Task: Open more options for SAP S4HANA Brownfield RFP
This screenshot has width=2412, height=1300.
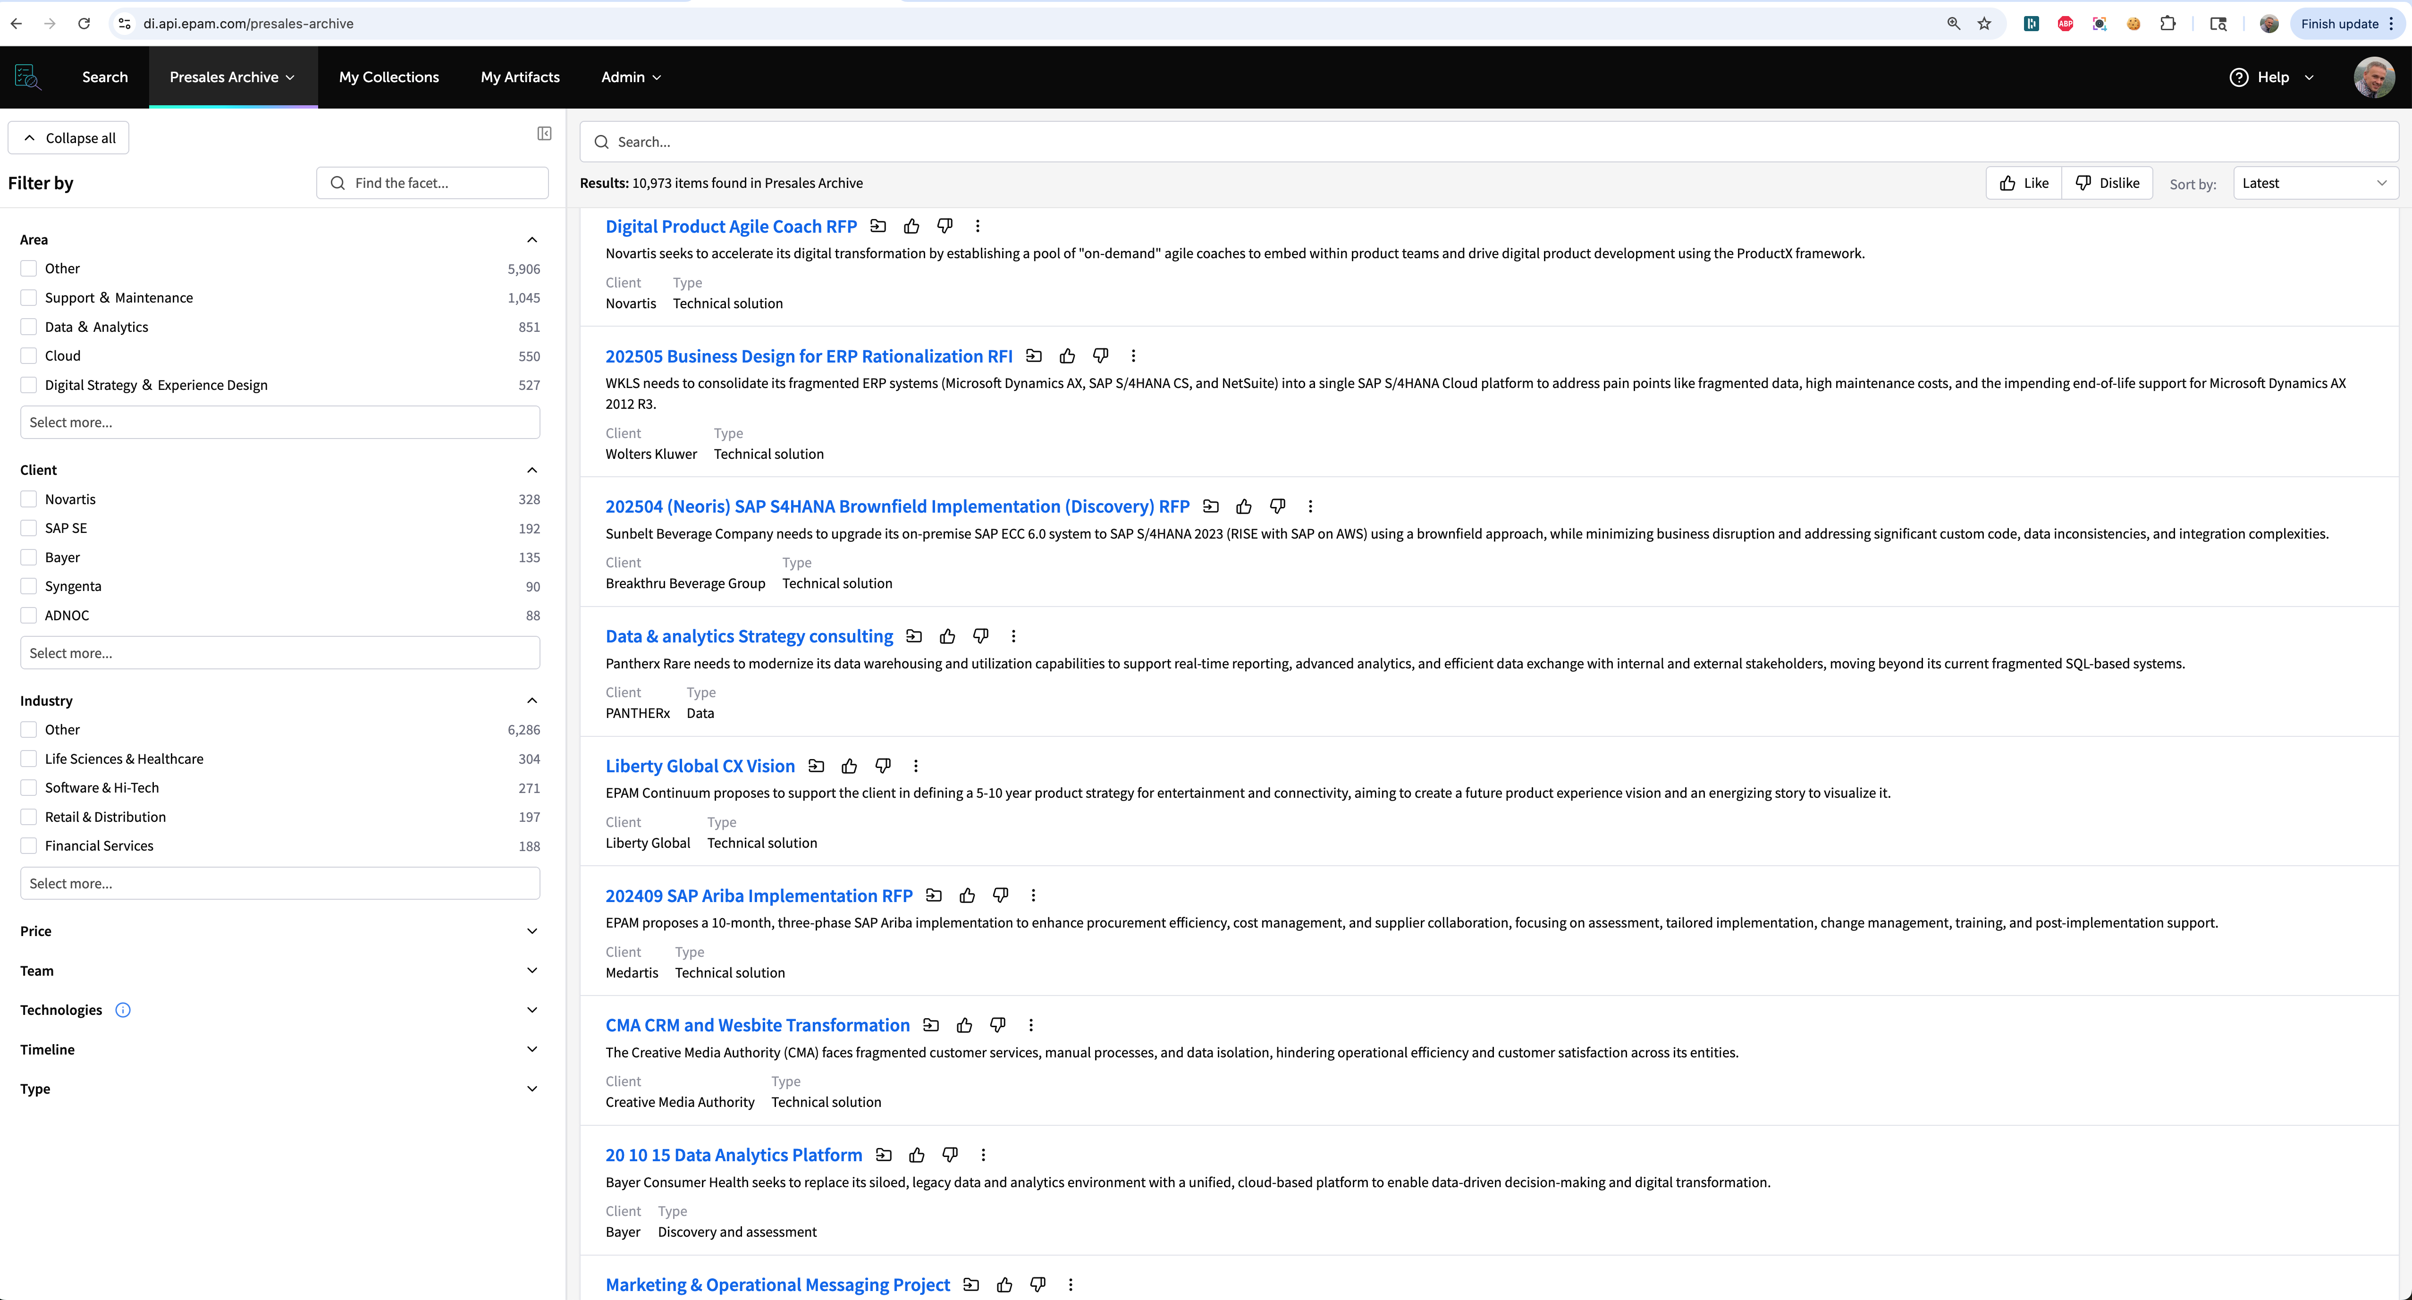Action: 1310,506
